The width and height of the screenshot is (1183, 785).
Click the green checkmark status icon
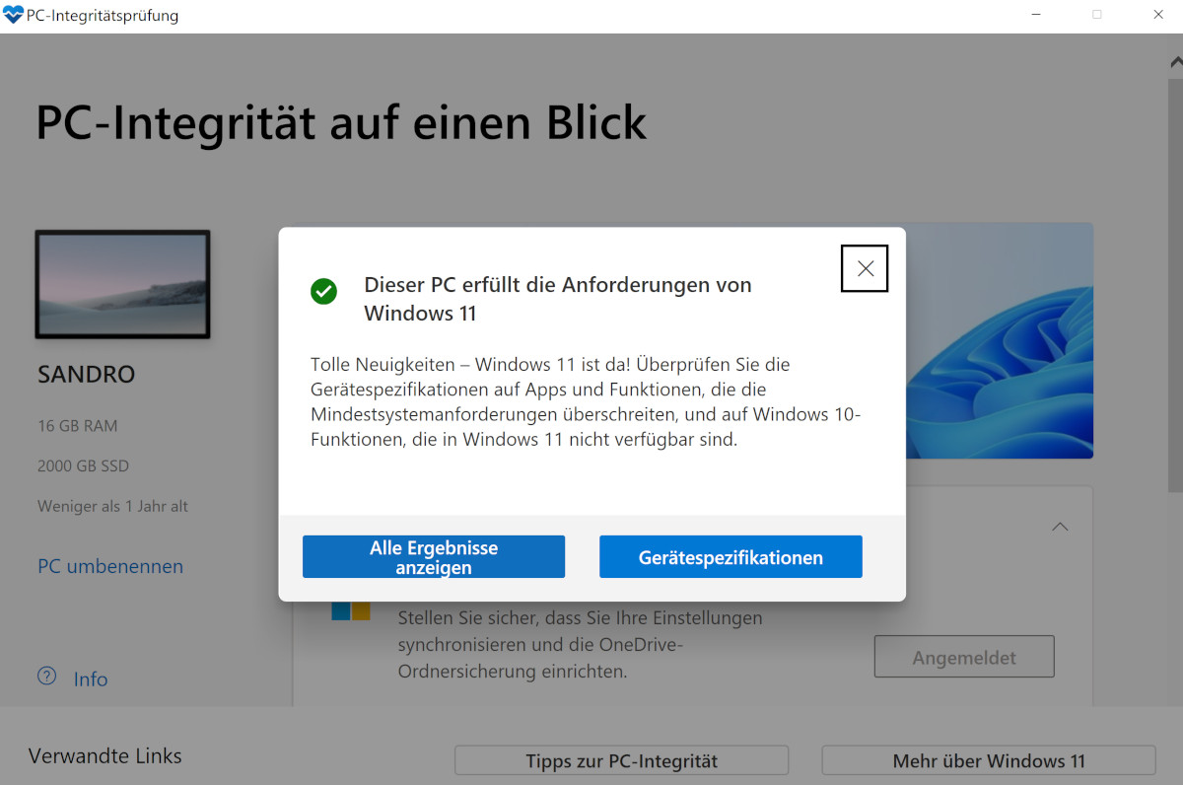click(323, 291)
